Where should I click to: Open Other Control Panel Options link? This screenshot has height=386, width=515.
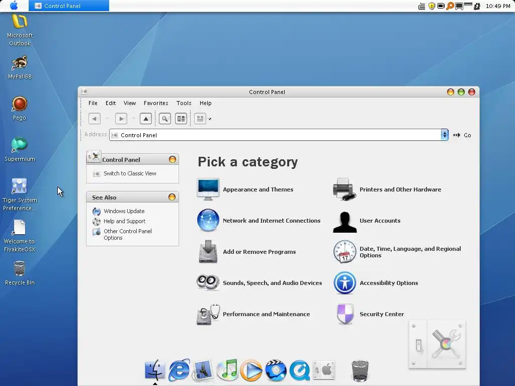(x=127, y=234)
